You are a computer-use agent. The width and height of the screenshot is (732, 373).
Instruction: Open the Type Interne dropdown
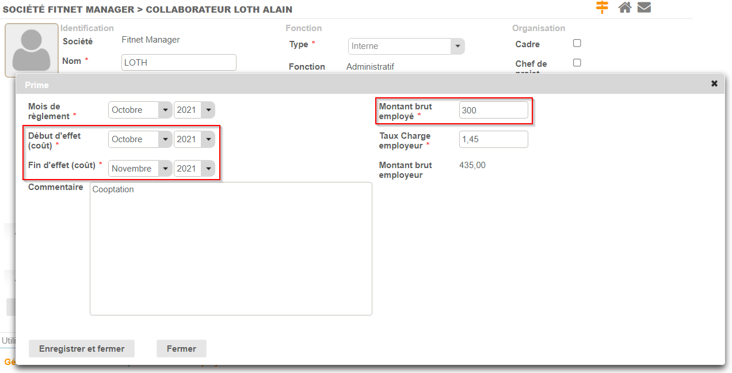[406, 46]
